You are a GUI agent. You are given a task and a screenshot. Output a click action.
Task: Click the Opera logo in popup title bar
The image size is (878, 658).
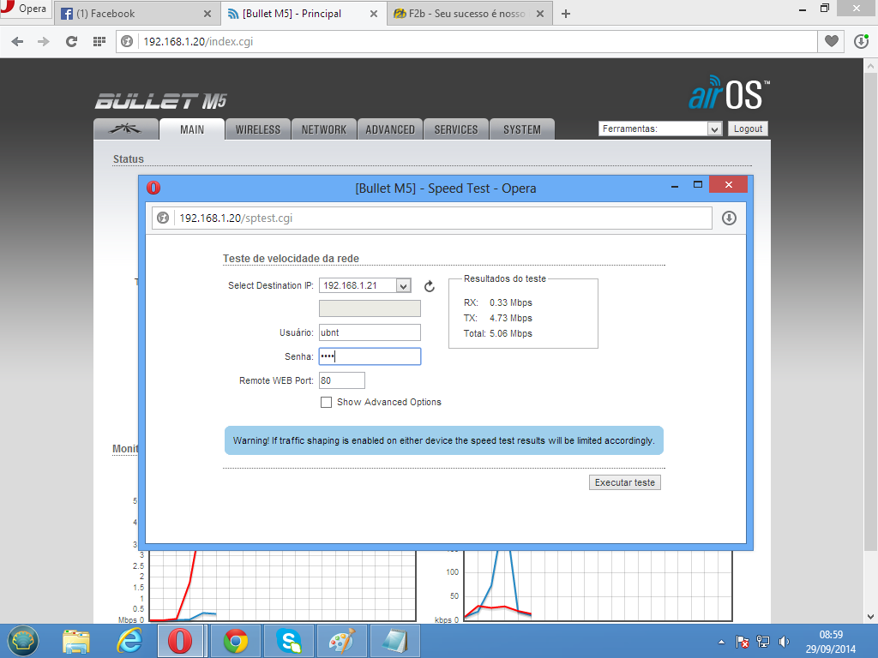tap(153, 188)
